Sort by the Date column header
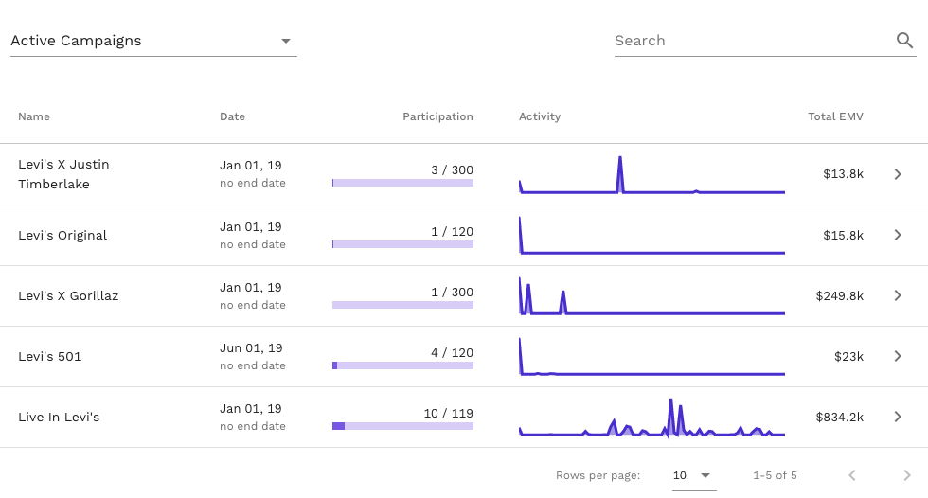 click(232, 116)
